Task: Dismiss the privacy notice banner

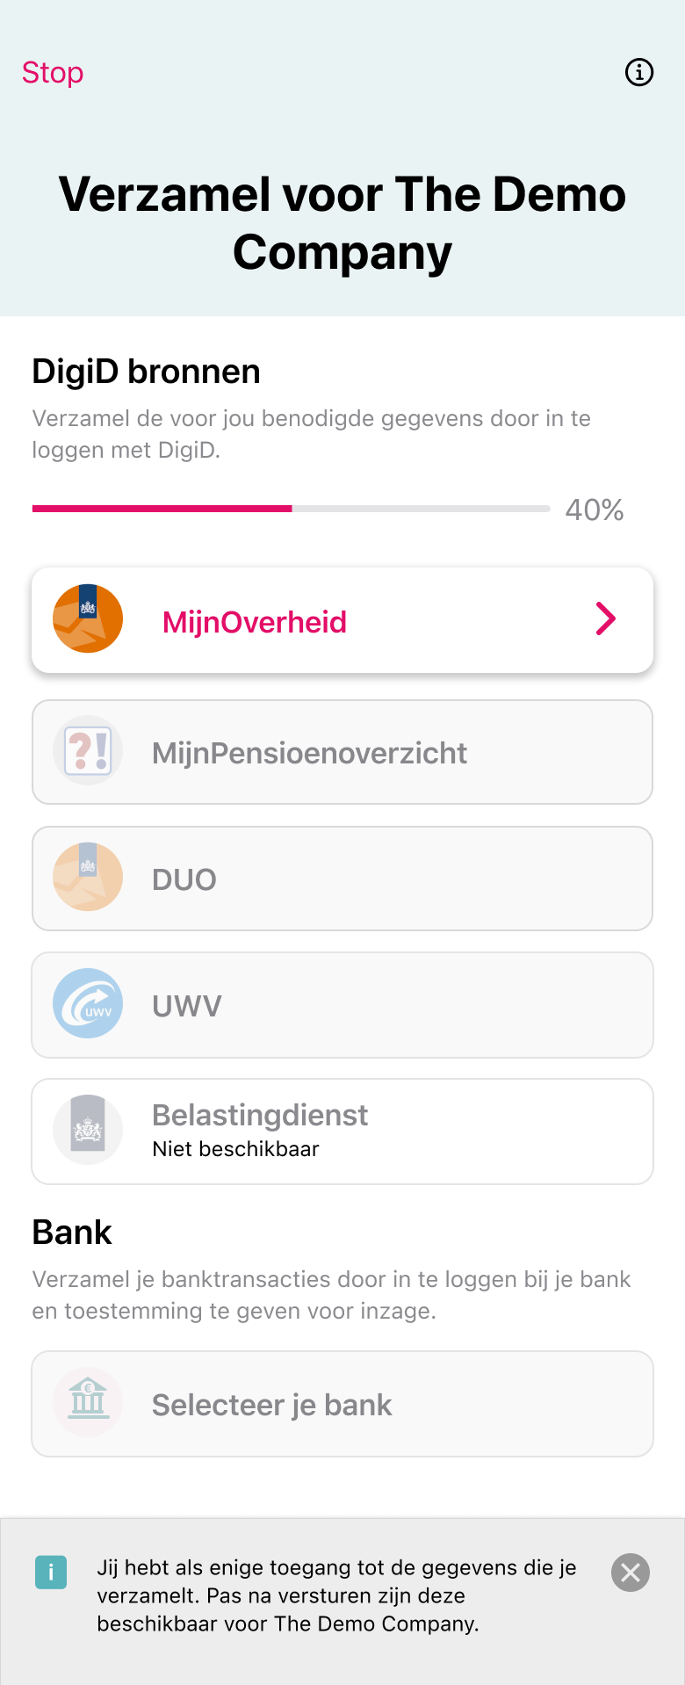Action: pos(631,1573)
